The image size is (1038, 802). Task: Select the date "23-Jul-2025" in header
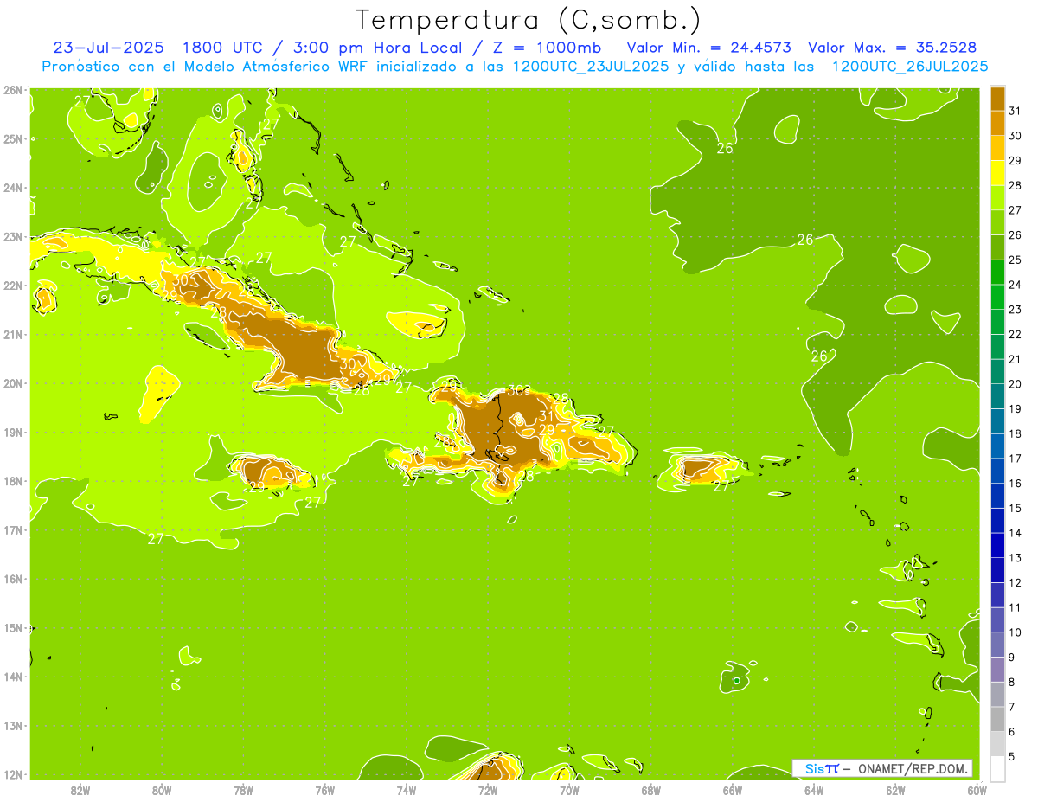click(x=108, y=48)
